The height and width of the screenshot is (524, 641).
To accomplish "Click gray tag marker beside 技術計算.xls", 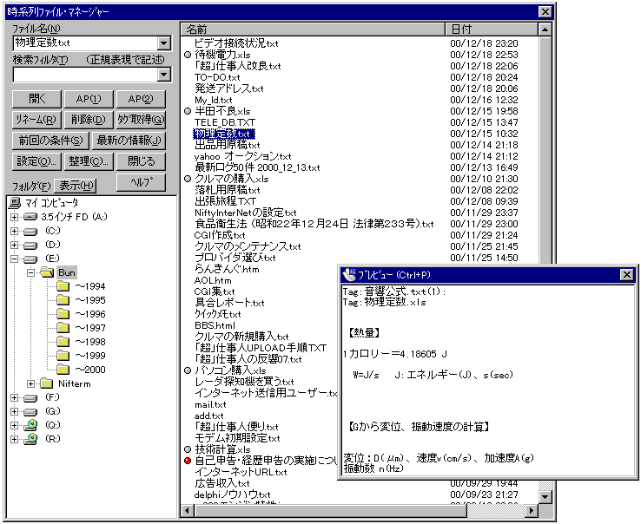I will pyautogui.click(x=188, y=449).
